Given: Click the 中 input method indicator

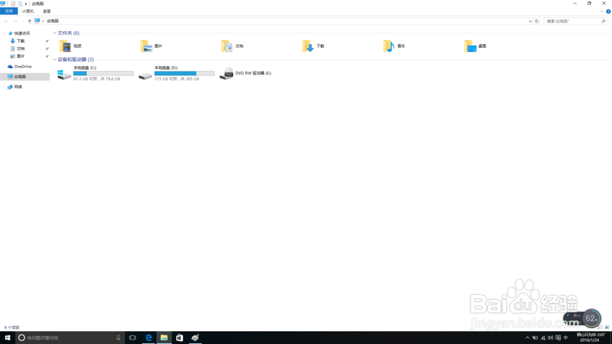Looking at the screenshot, I should (x=565, y=338).
